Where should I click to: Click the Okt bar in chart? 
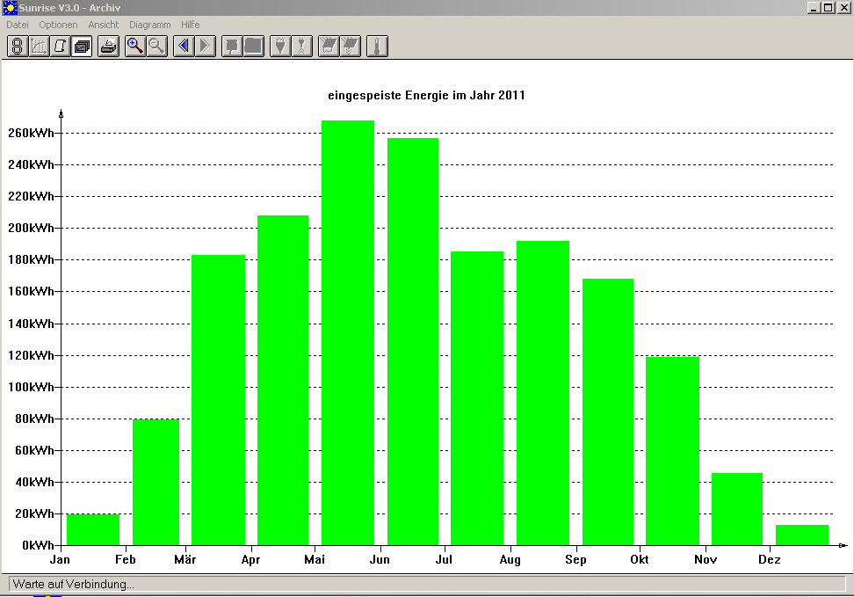(673, 451)
